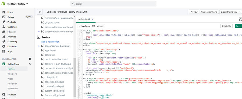Open Preferences under Online Store

[13, 89]
